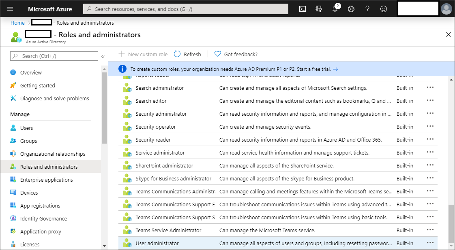Click the Getting started rocket icon
This screenshot has height=250, width=455.
coord(13,85)
